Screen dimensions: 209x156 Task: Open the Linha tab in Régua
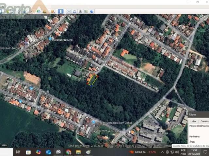point(193,121)
